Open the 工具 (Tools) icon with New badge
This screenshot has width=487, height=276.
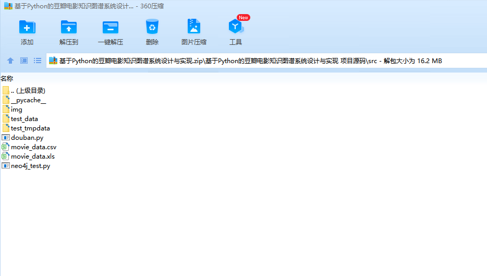pos(236,27)
